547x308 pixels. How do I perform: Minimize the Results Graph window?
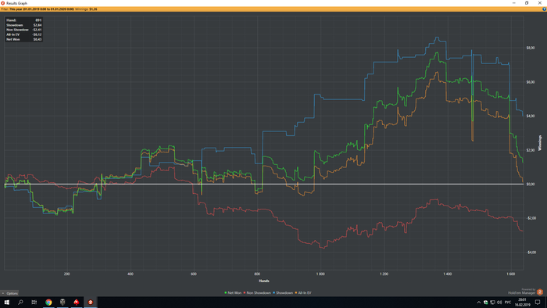(x=514, y=3)
